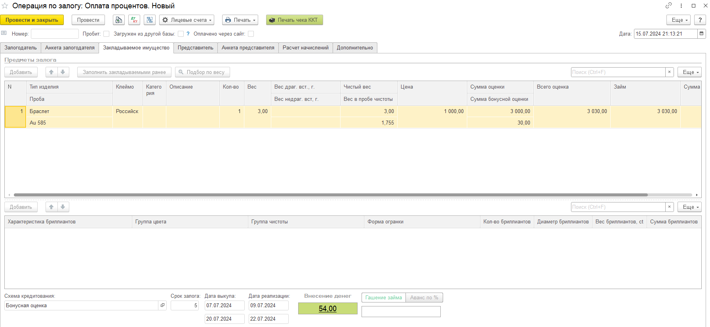This screenshot has width=710, height=327.
Task: Click Срок залога field with 5
Action: point(185,305)
